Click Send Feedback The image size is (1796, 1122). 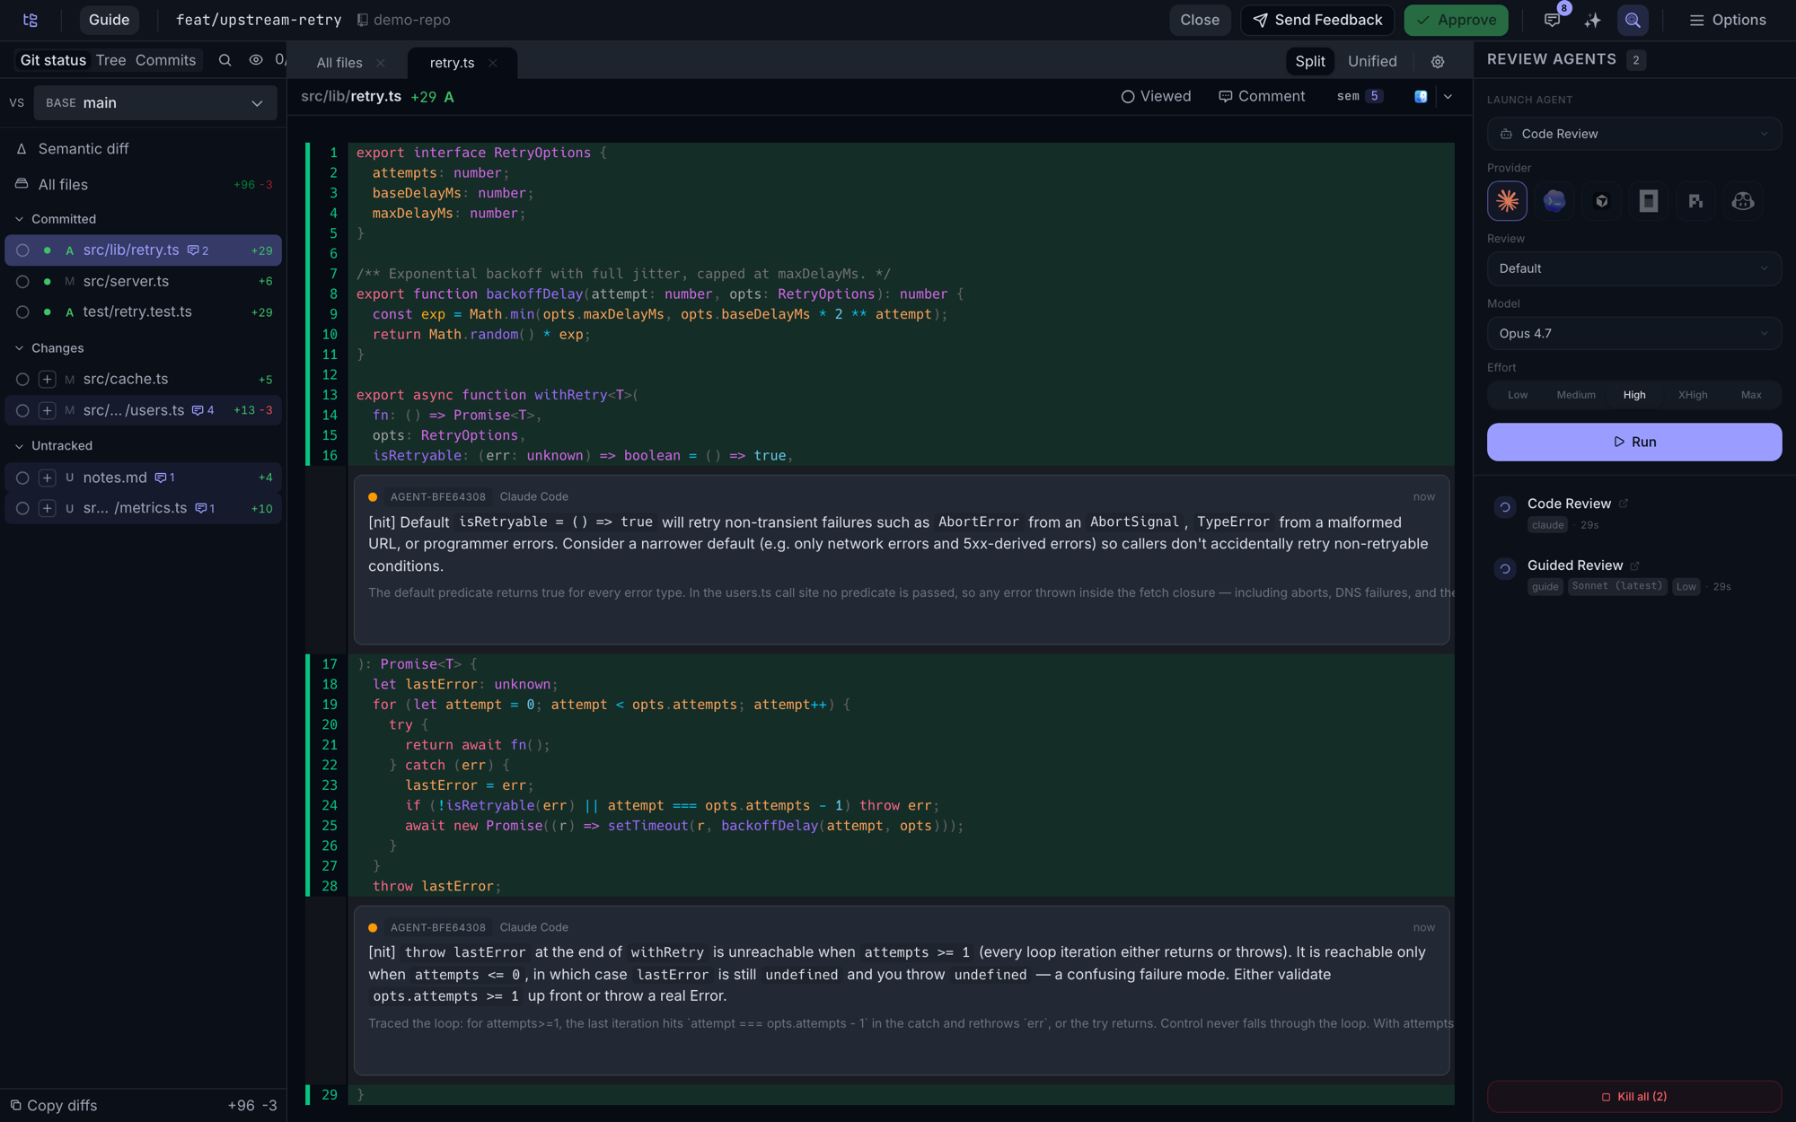click(1317, 20)
